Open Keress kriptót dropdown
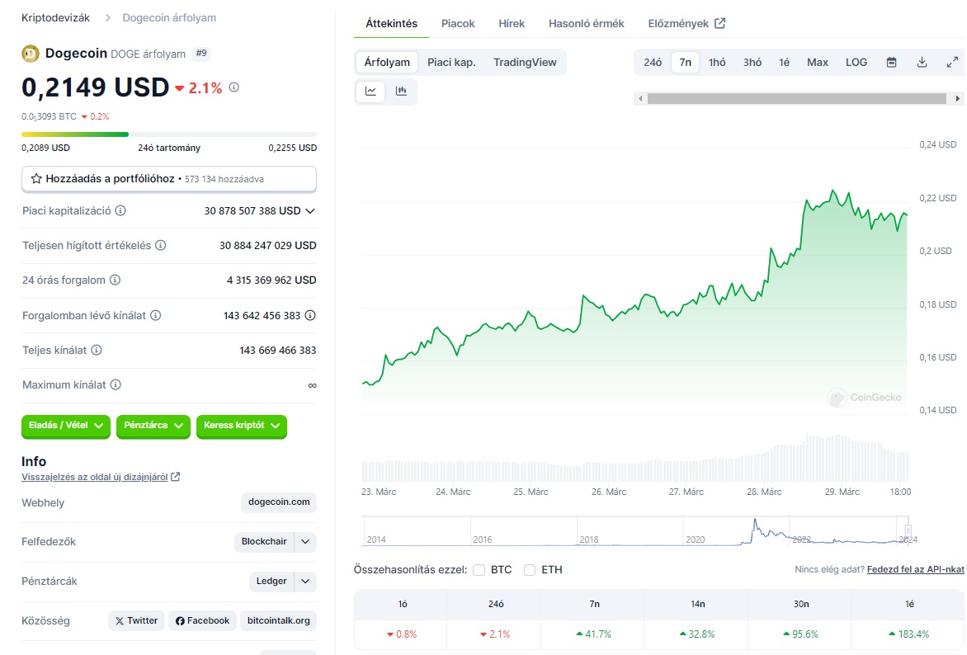This screenshot has width=967, height=655. click(x=242, y=426)
